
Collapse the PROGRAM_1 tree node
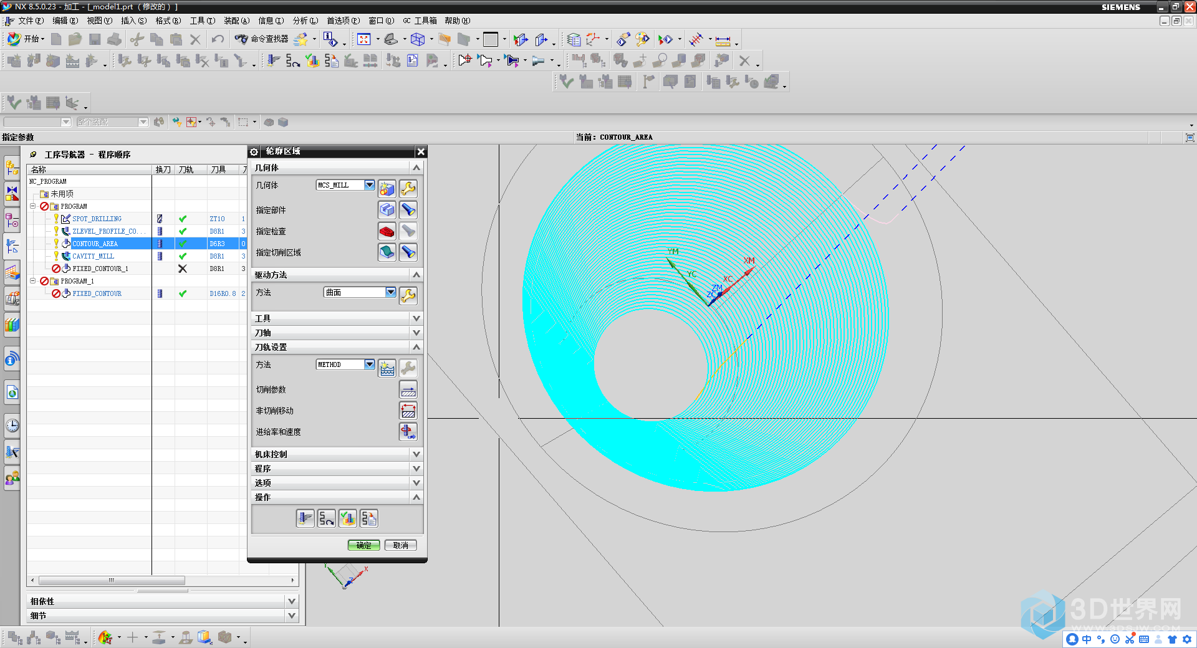[33, 281]
